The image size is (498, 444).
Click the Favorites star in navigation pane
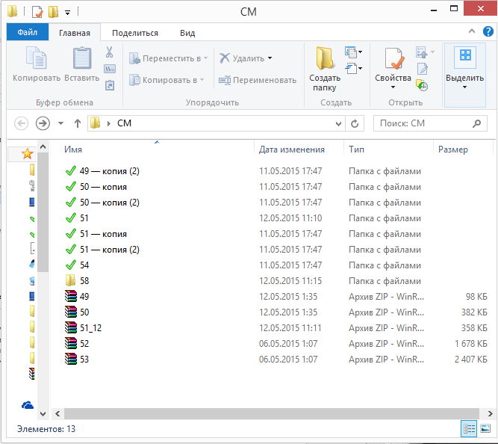click(28, 153)
